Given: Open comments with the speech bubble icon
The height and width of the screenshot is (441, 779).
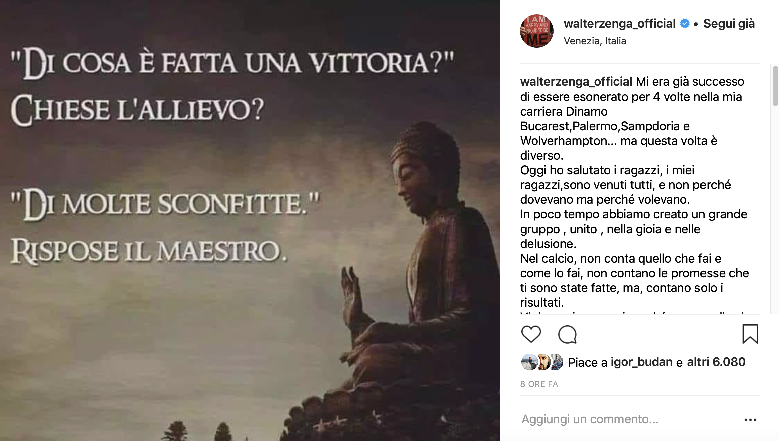Looking at the screenshot, I should [567, 334].
